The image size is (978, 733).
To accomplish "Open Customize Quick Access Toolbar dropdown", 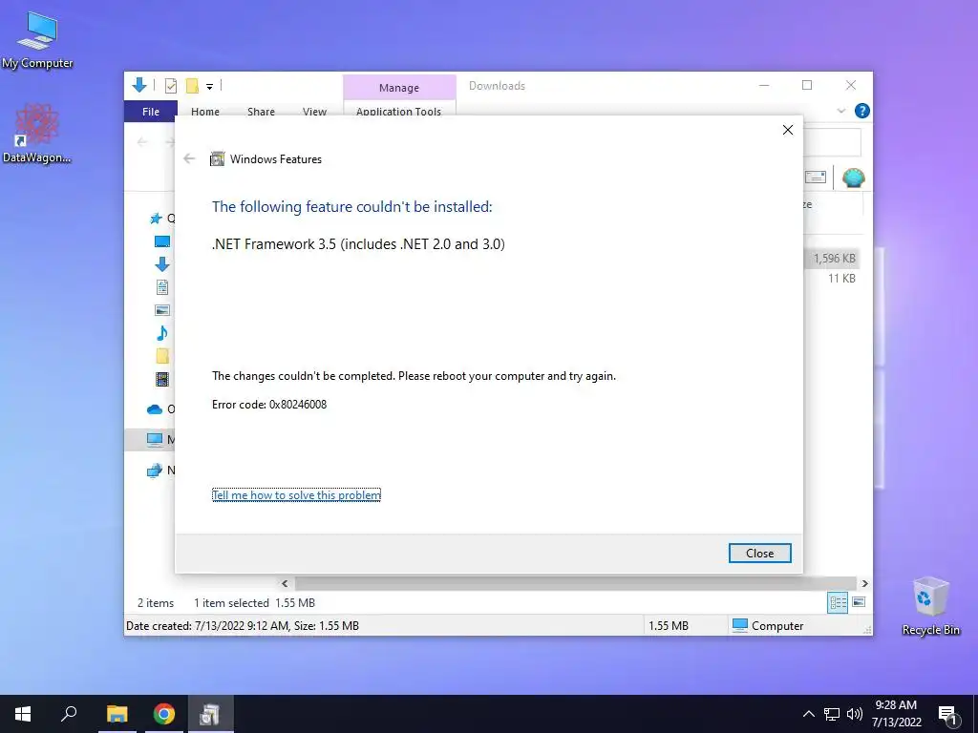I will click(x=209, y=87).
